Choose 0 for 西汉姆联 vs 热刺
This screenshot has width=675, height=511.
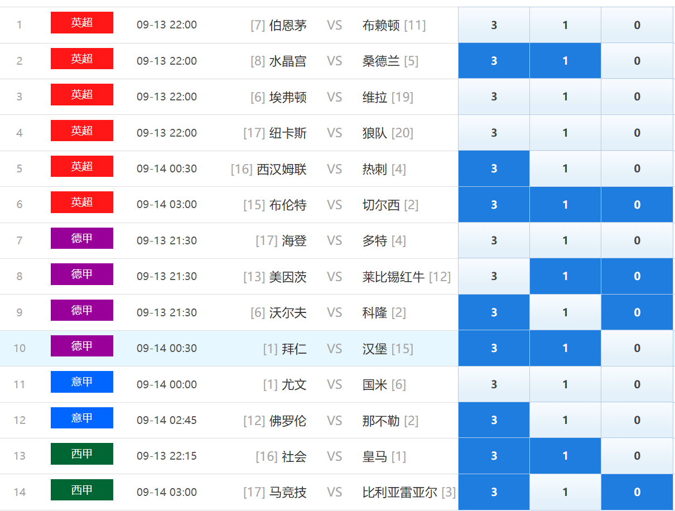click(637, 168)
